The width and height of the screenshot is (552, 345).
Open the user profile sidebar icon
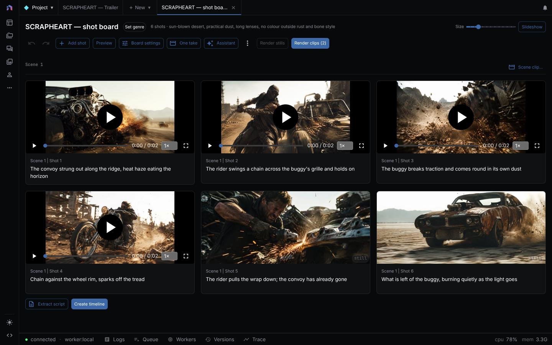pos(10,75)
